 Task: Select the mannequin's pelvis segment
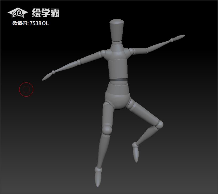(x=118, y=96)
